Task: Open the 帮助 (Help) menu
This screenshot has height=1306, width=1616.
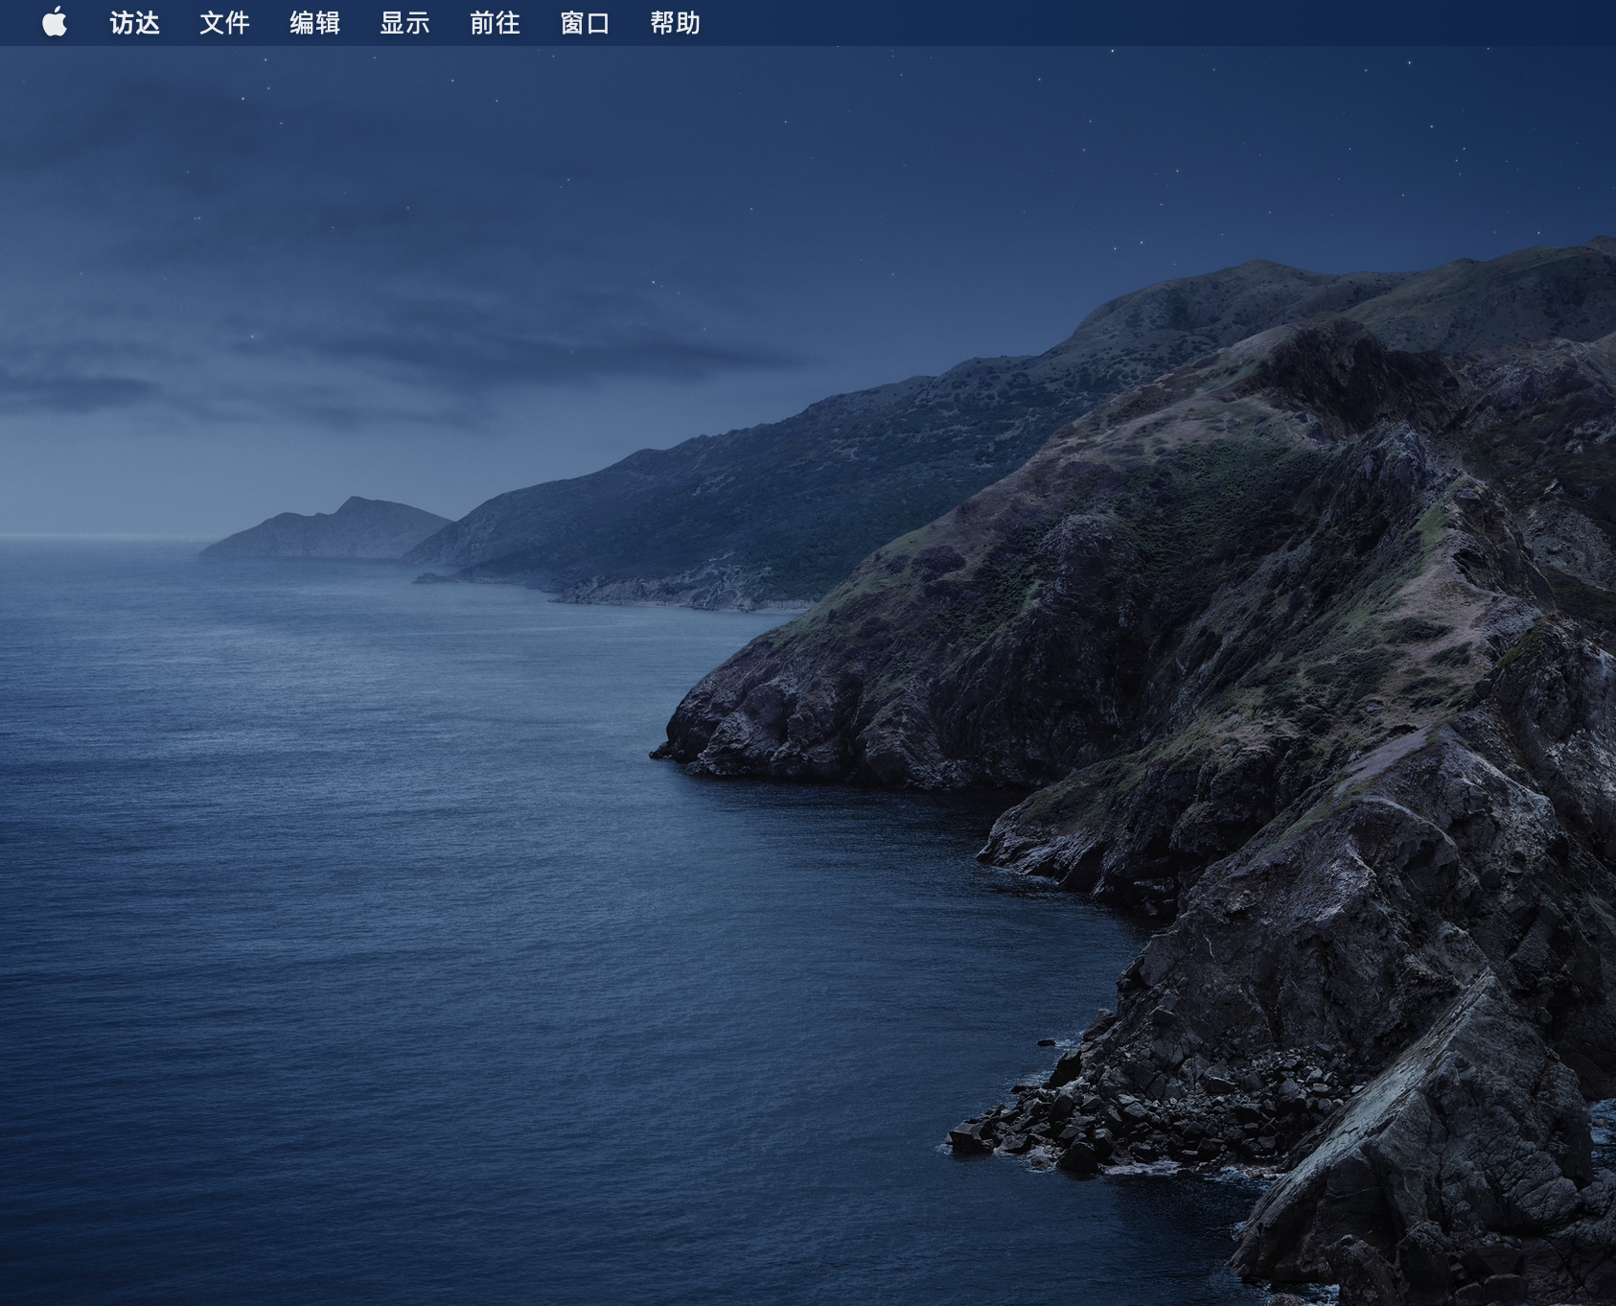Action: tap(675, 23)
